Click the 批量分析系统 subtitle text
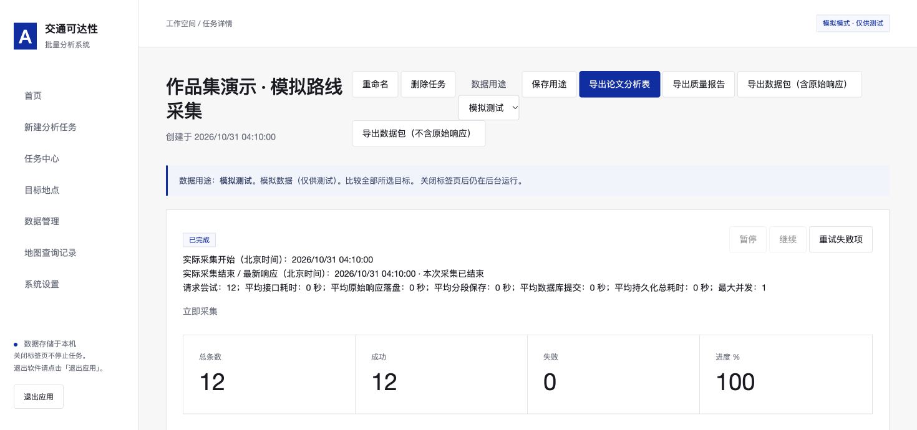 (x=67, y=45)
